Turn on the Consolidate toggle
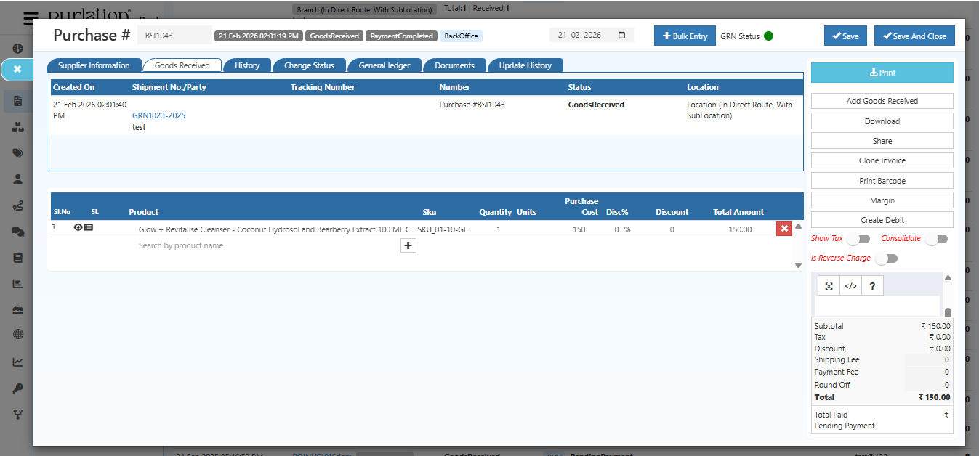Image resolution: width=979 pixels, height=456 pixels. (x=937, y=238)
